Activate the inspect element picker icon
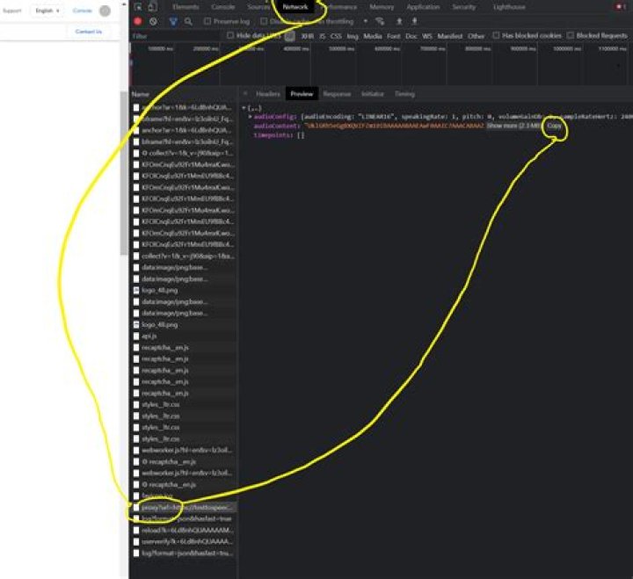The image size is (633, 579). (138, 7)
